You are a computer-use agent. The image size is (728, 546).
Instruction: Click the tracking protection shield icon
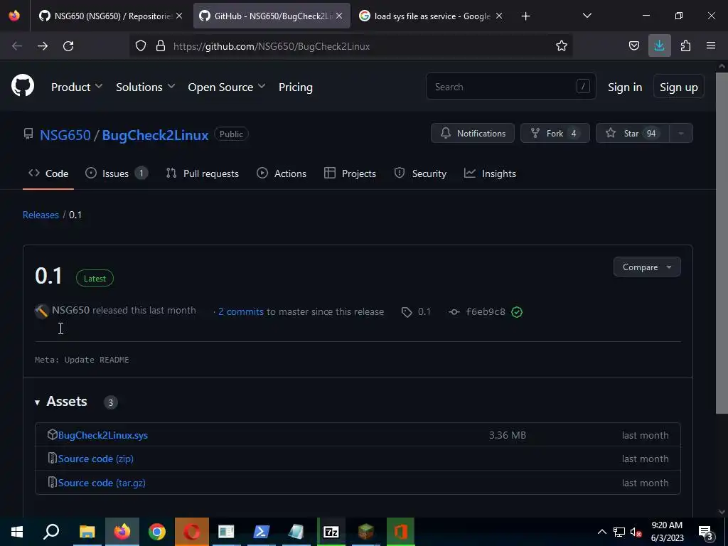click(x=141, y=45)
